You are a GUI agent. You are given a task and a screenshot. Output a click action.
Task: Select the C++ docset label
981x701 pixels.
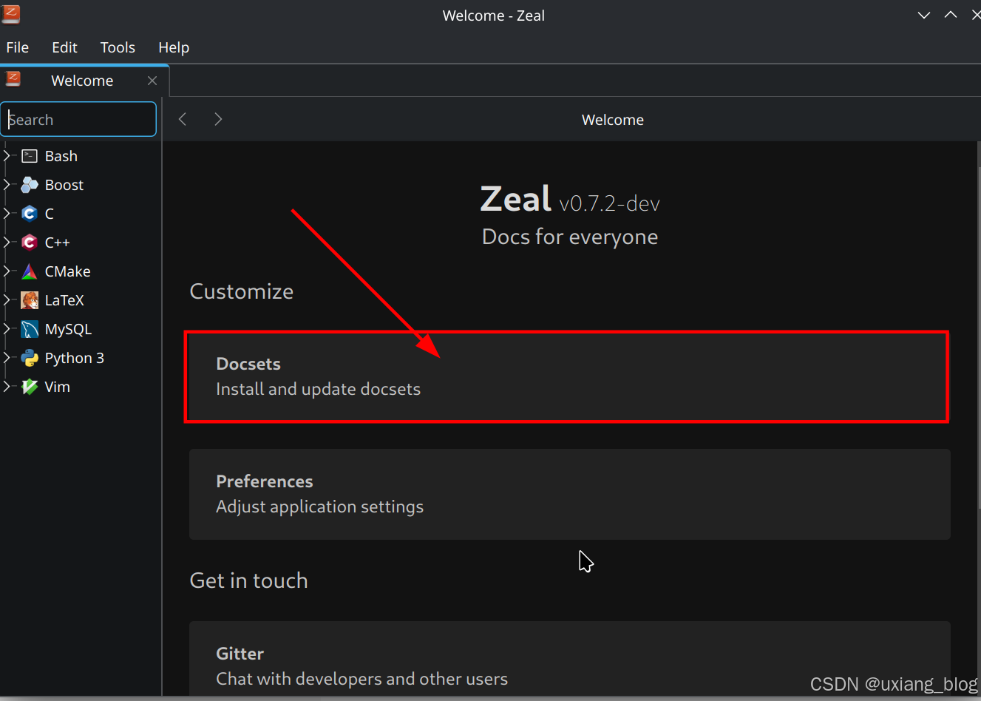(x=58, y=243)
